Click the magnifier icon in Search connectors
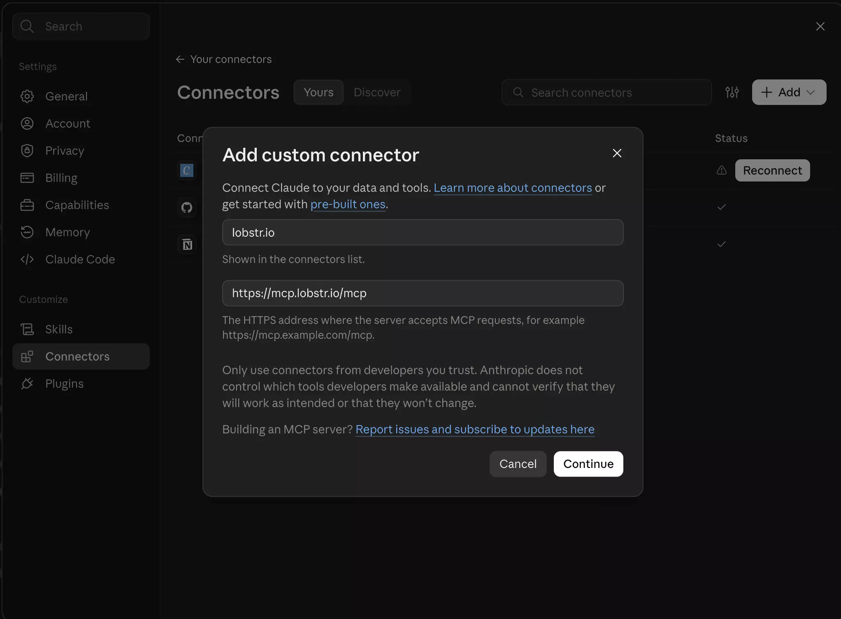The width and height of the screenshot is (841, 619). pos(518,92)
